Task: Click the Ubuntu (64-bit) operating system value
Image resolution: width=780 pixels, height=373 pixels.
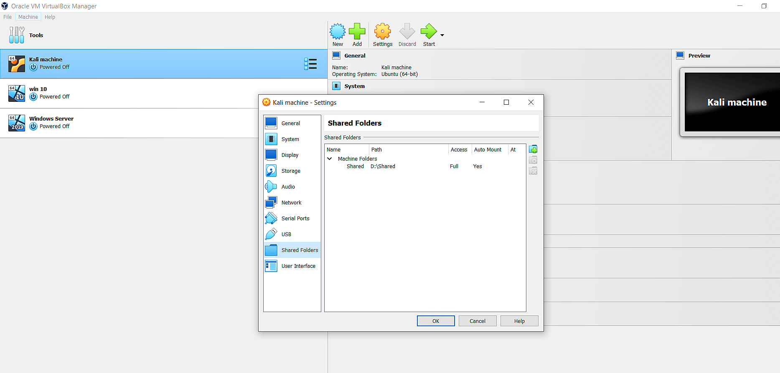Action: [x=399, y=74]
